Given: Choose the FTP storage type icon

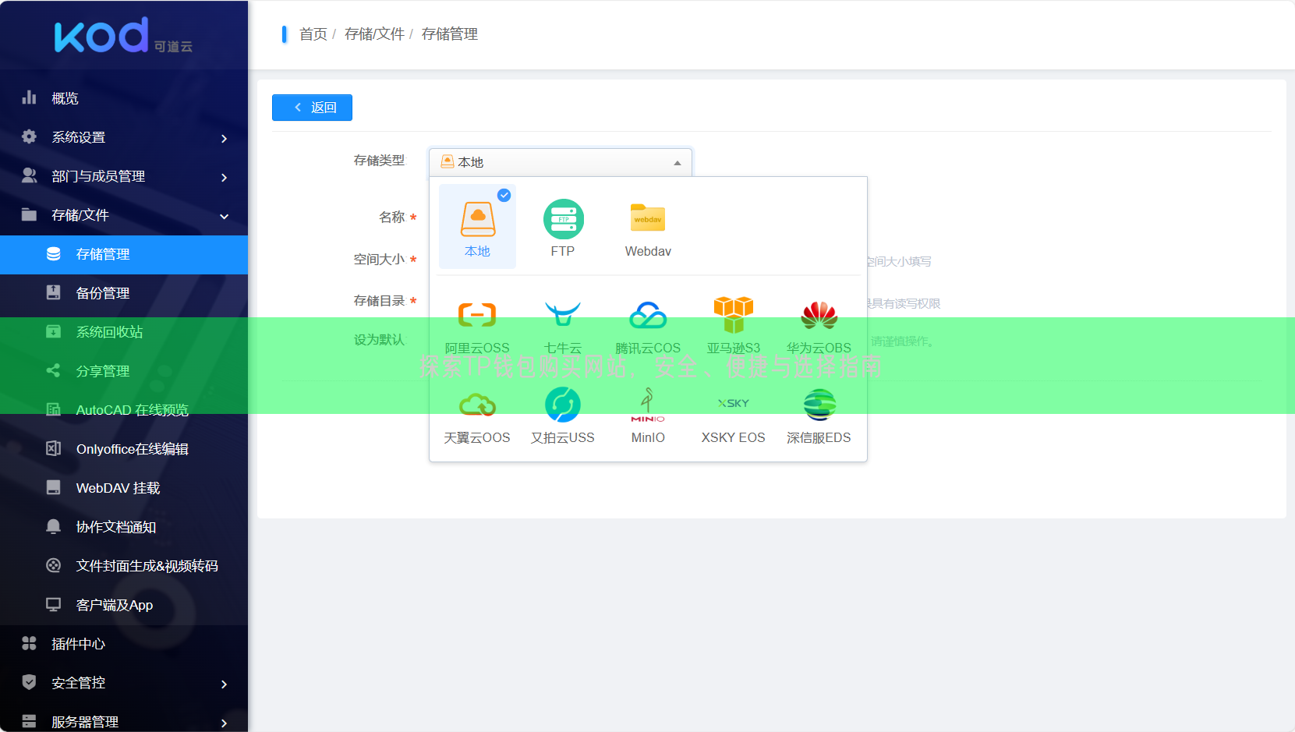Looking at the screenshot, I should pos(563,219).
